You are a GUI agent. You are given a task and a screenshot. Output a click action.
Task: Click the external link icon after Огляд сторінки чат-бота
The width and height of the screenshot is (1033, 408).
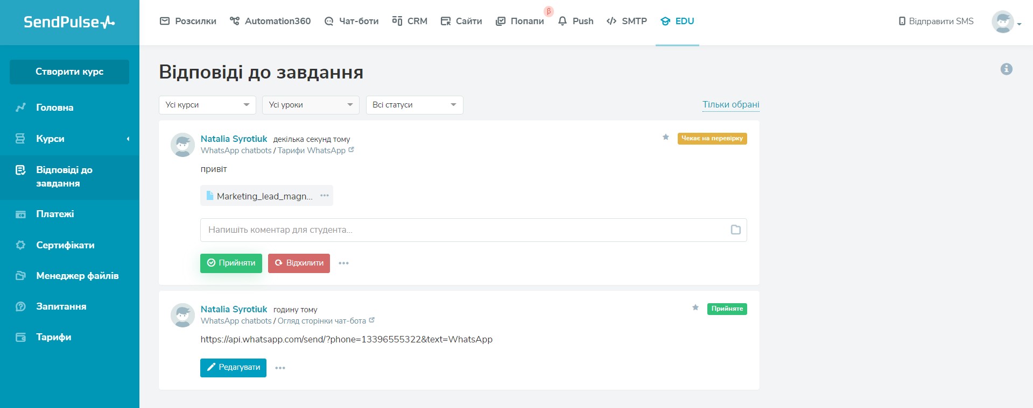coord(371,320)
